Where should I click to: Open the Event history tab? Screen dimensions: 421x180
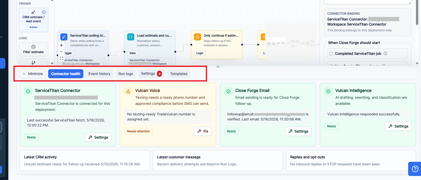[x=99, y=74]
